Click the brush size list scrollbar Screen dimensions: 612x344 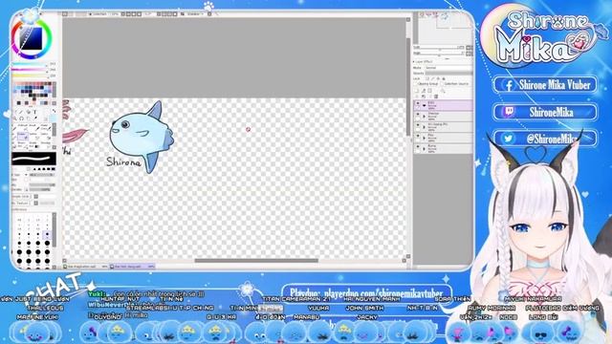(x=55, y=230)
